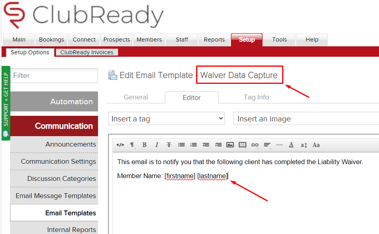Viewport: 379px width, 234px height.
Task: Switch to the General template tab
Action: click(x=136, y=97)
